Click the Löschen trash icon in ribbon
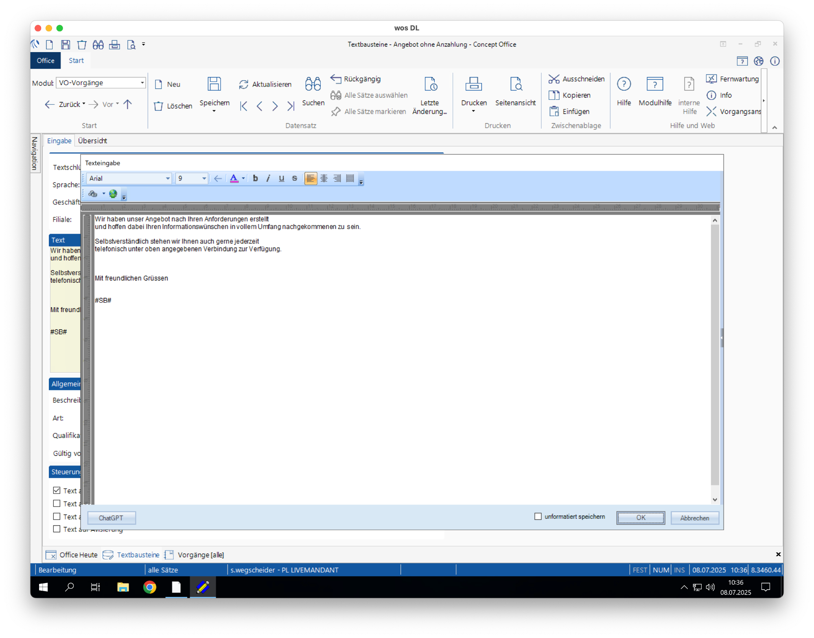Viewport: 814px width, 638px height. [158, 106]
